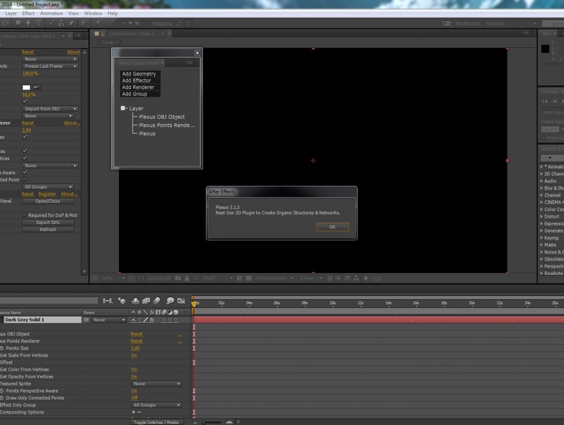The image size is (564, 425).
Task: Select the Clone Stamp tool
Action: pyautogui.click(x=61, y=23)
